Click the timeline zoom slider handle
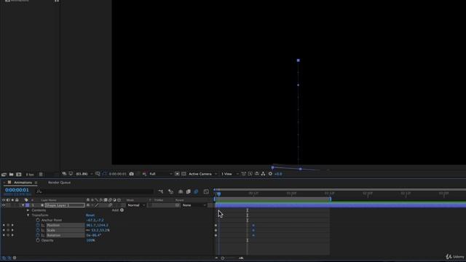Image resolution: width=466 pixels, height=262 pixels. [x=223, y=258]
